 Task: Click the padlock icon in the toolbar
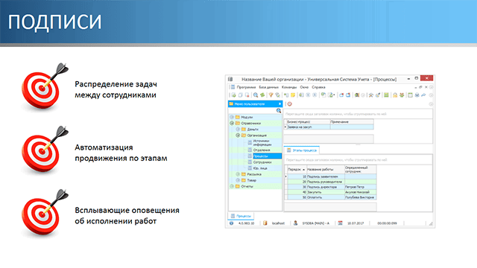click(x=395, y=95)
